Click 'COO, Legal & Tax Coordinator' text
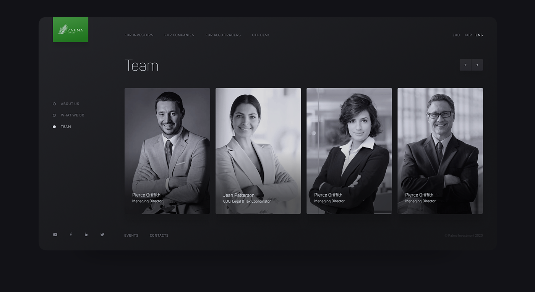Screen dimensions: 535x292 247,201
